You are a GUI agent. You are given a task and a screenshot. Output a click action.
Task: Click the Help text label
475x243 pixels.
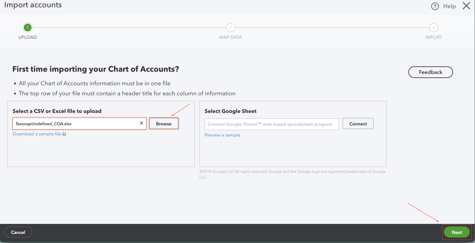pos(450,6)
